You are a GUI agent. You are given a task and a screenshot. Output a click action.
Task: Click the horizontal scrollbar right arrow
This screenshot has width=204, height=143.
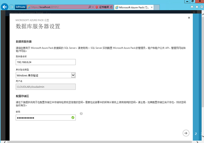click(197, 142)
